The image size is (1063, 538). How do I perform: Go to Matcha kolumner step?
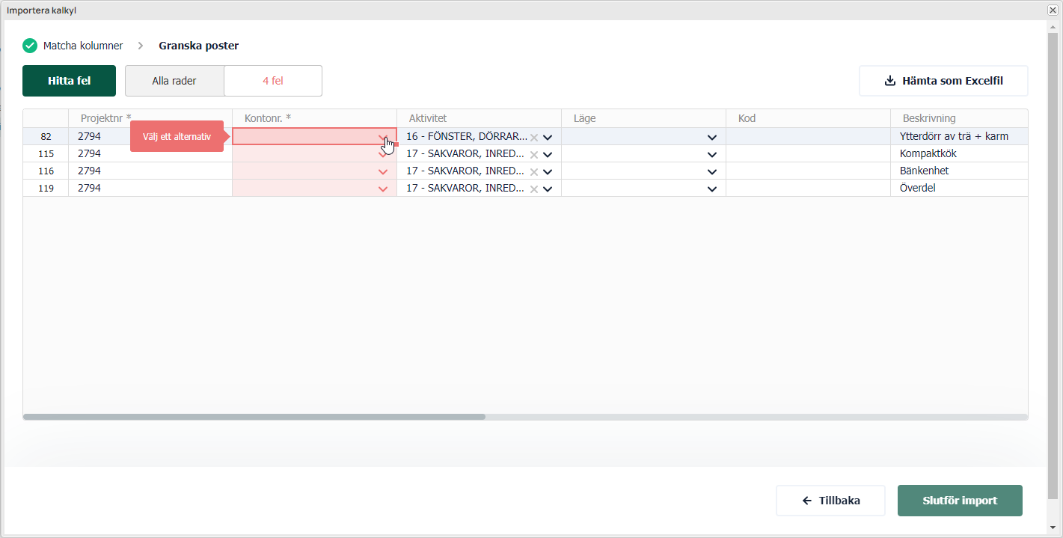(x=82, y=46)
